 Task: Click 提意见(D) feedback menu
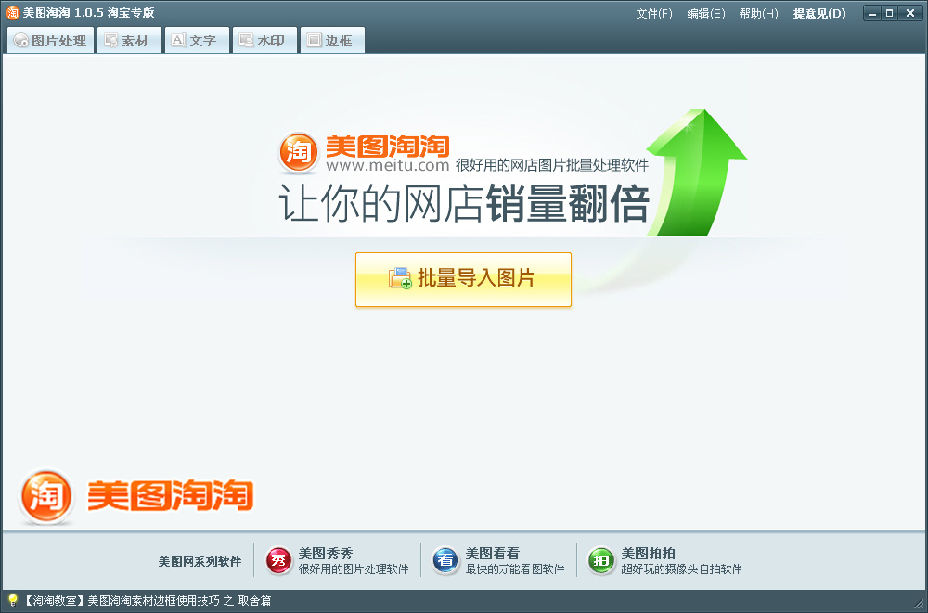pos(819,14)
